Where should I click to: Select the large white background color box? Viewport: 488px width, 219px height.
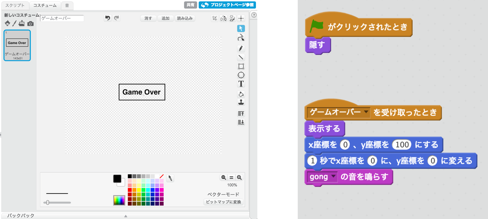pyautogui.click(x=122, y=183)
